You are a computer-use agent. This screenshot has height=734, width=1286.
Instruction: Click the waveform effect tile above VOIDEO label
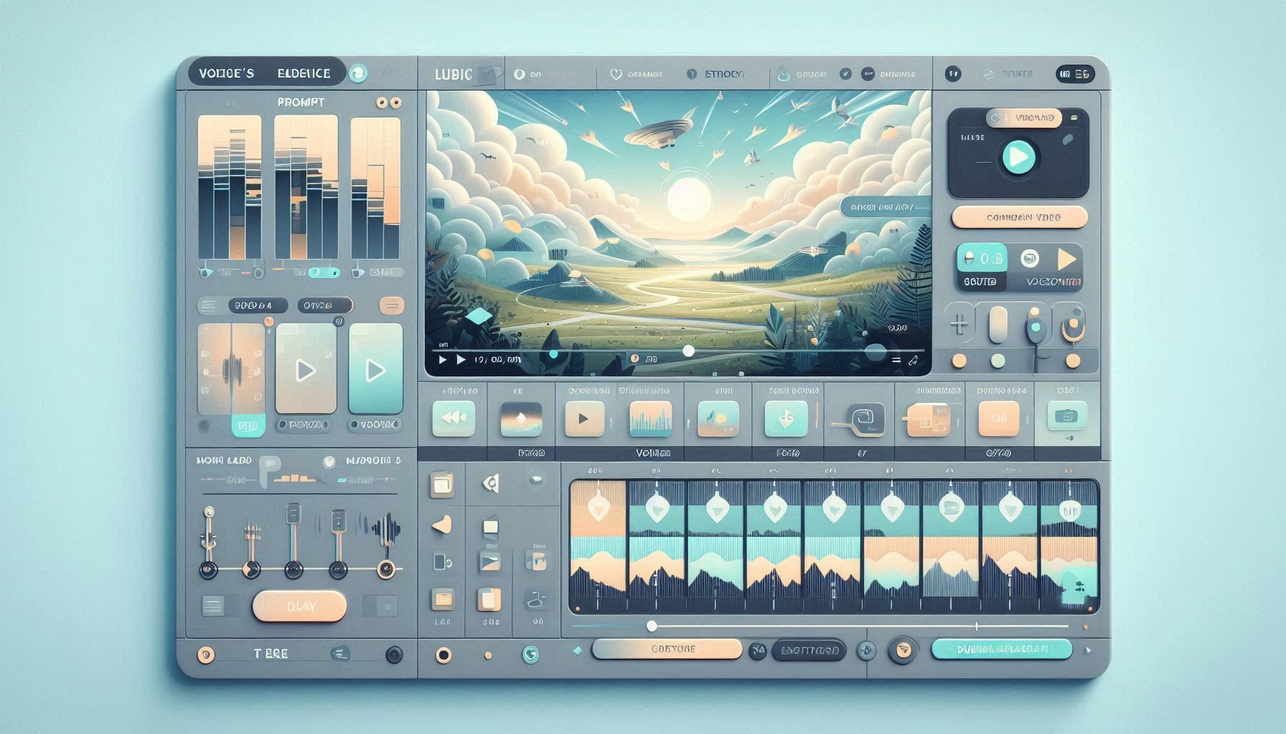point(650,419)
